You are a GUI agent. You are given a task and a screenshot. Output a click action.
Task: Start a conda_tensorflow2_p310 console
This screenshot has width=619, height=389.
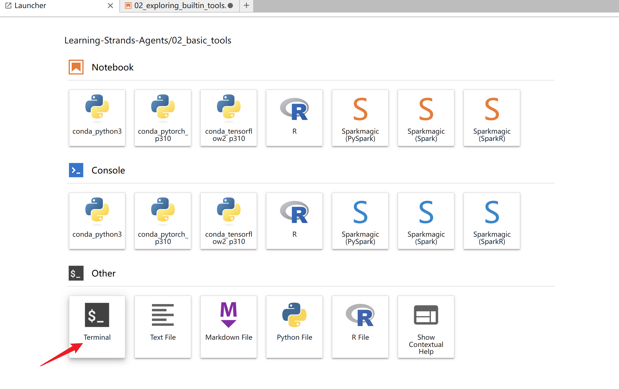229,221
